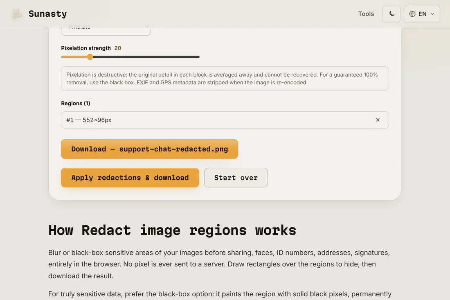Click the Start over button
The height and width of the screenshot is (300, 450).
point(236,178)
